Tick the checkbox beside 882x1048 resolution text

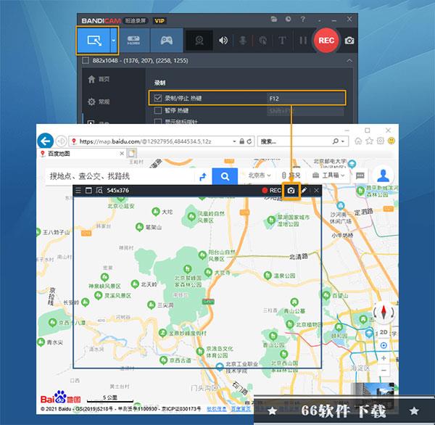point(86,60)
